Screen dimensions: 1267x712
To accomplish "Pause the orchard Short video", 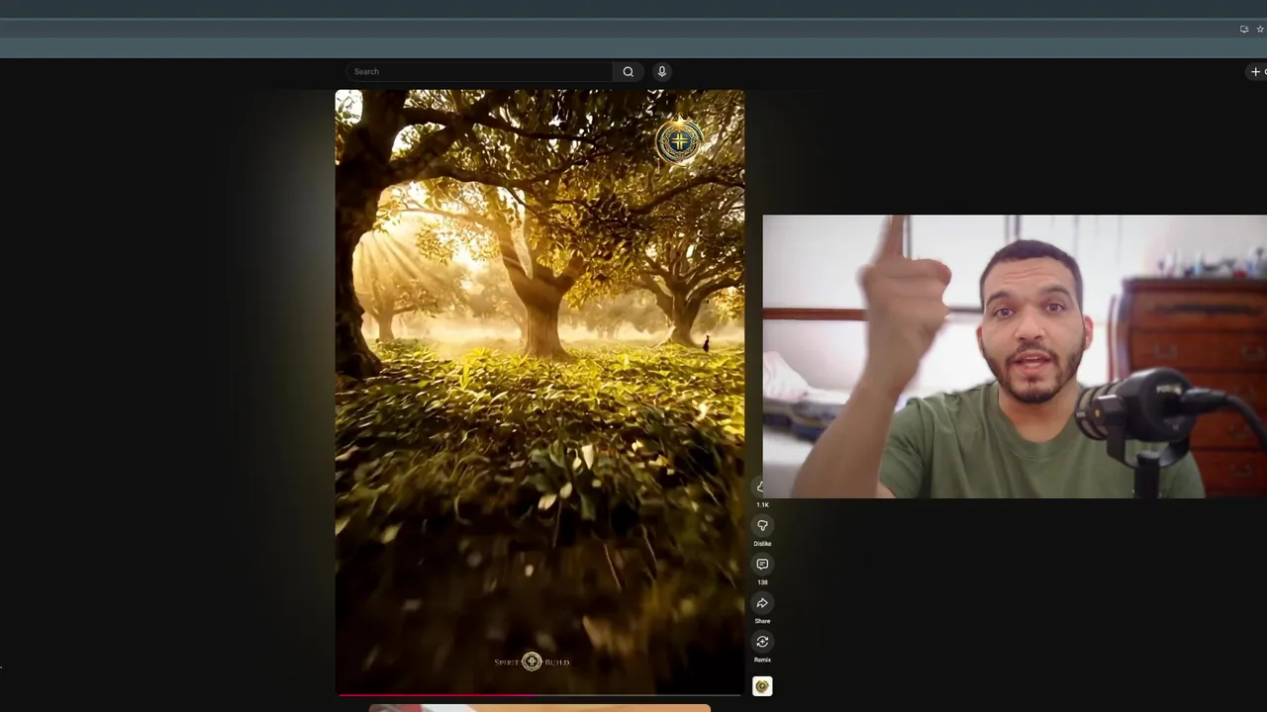I will pos(539,392).
